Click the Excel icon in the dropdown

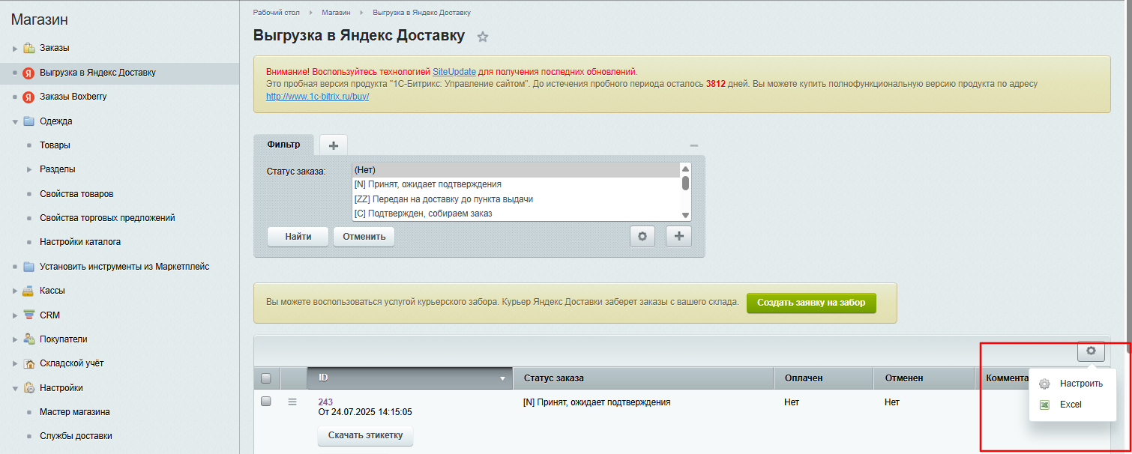[1044, 405]
